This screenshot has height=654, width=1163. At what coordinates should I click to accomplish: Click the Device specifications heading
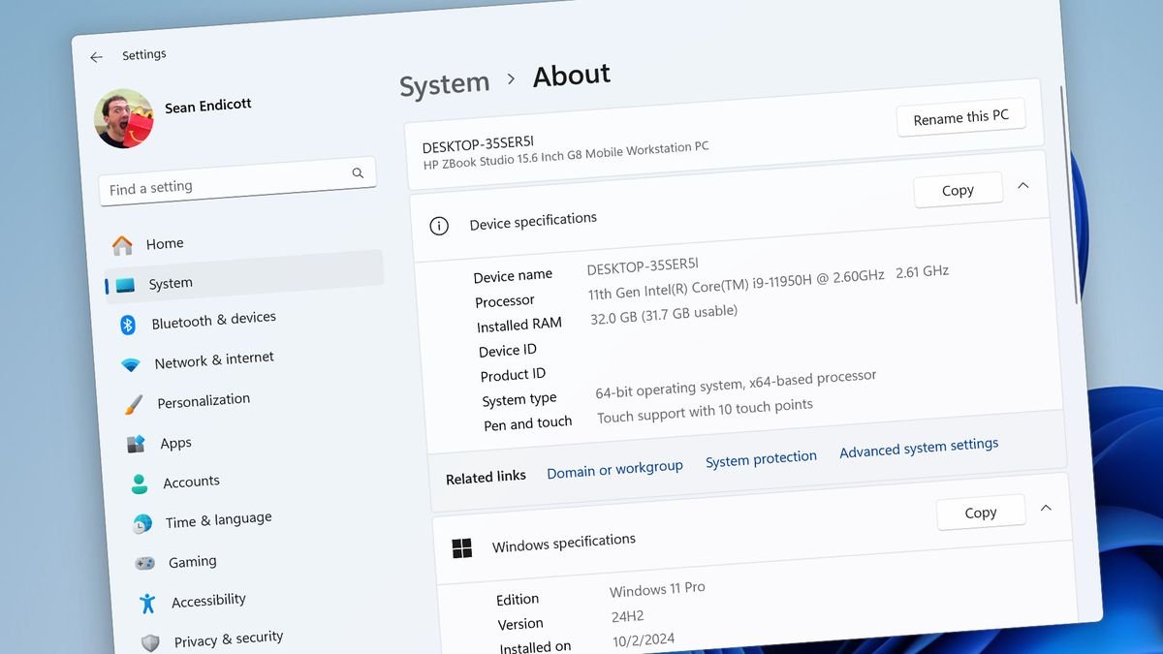pyautogui.click(x=533, y=221)
